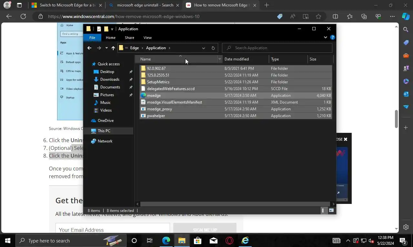Select msedge_proxy application
413x247 pixels.
(x=236, y=109)
